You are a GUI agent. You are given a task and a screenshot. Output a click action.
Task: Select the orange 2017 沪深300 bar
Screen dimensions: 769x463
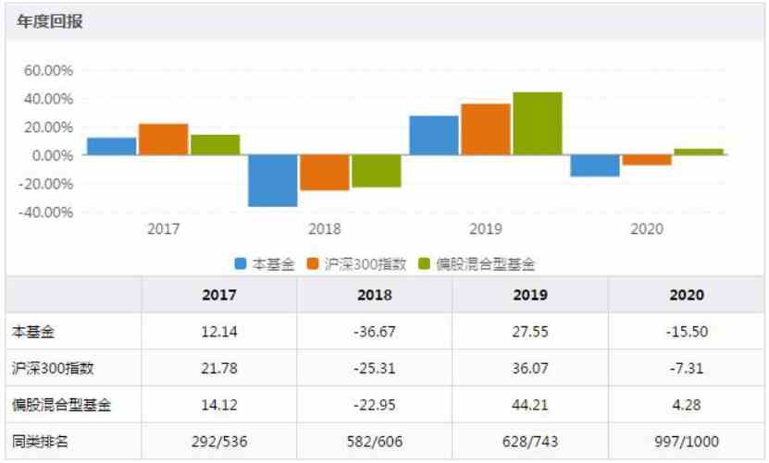point(163,140)
